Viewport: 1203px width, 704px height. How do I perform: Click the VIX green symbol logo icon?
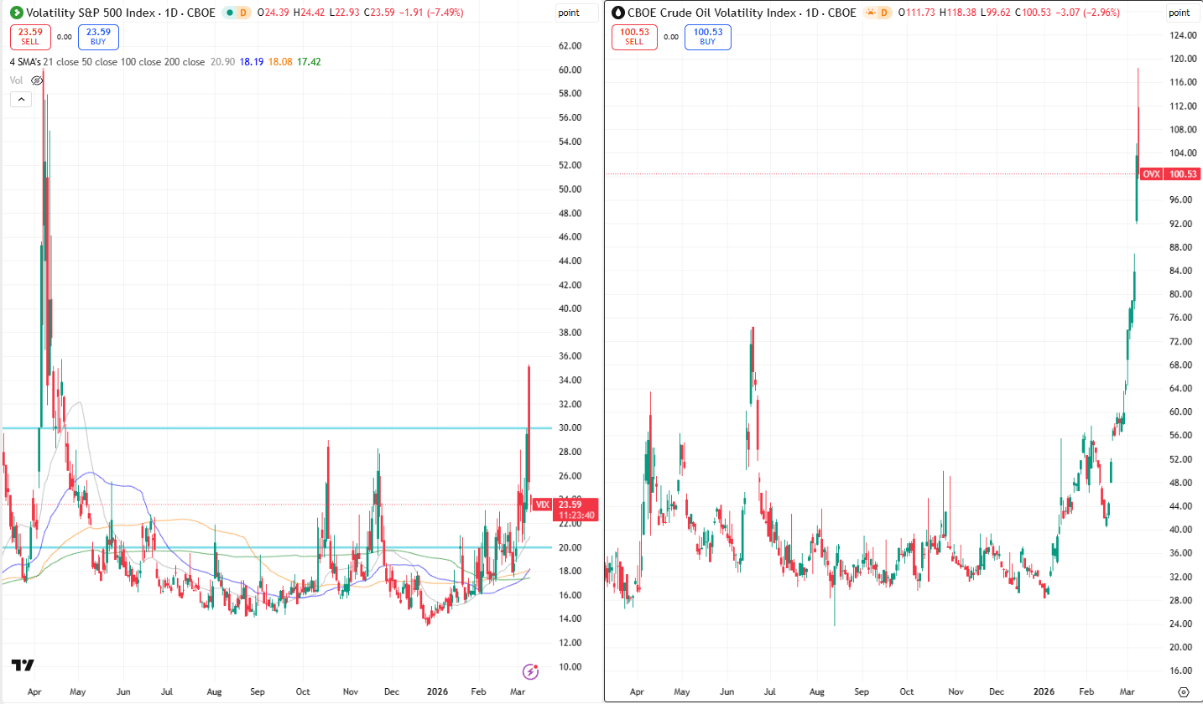point(16,13)
